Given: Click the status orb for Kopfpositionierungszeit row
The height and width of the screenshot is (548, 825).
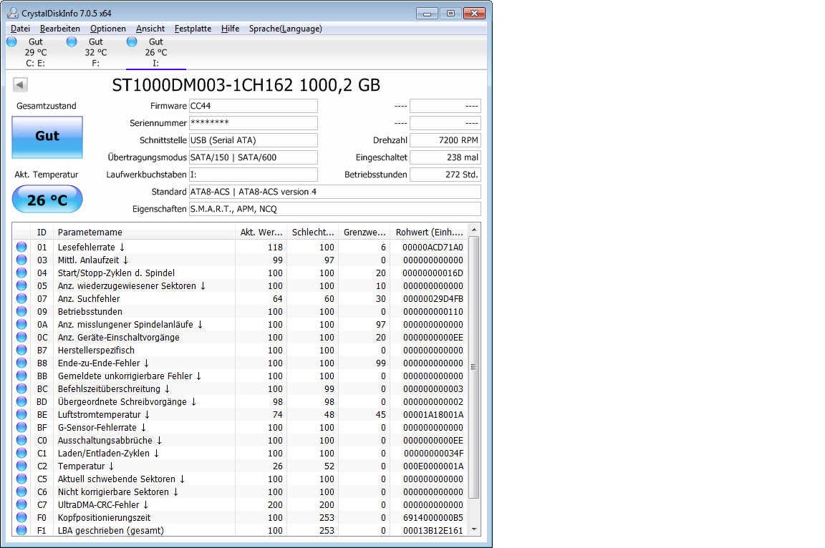Looking at the screenshot, I should [21, 517].
